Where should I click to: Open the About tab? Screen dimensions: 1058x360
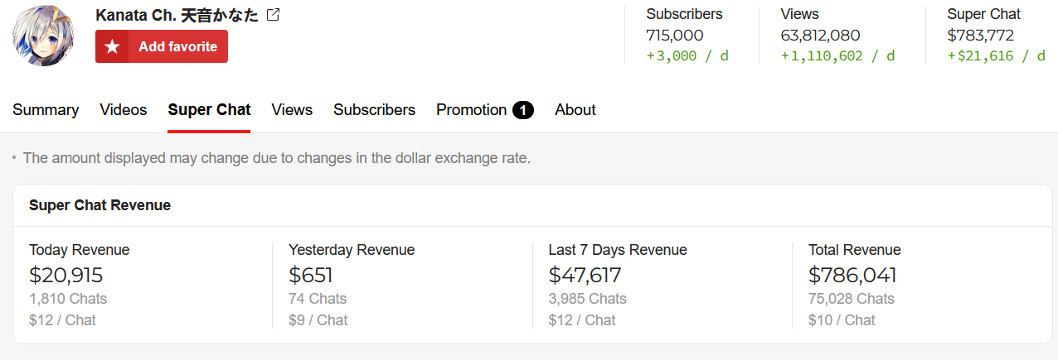point(575,110)
